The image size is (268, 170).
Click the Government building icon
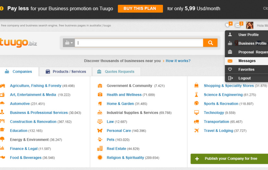[x=100, y=86]
